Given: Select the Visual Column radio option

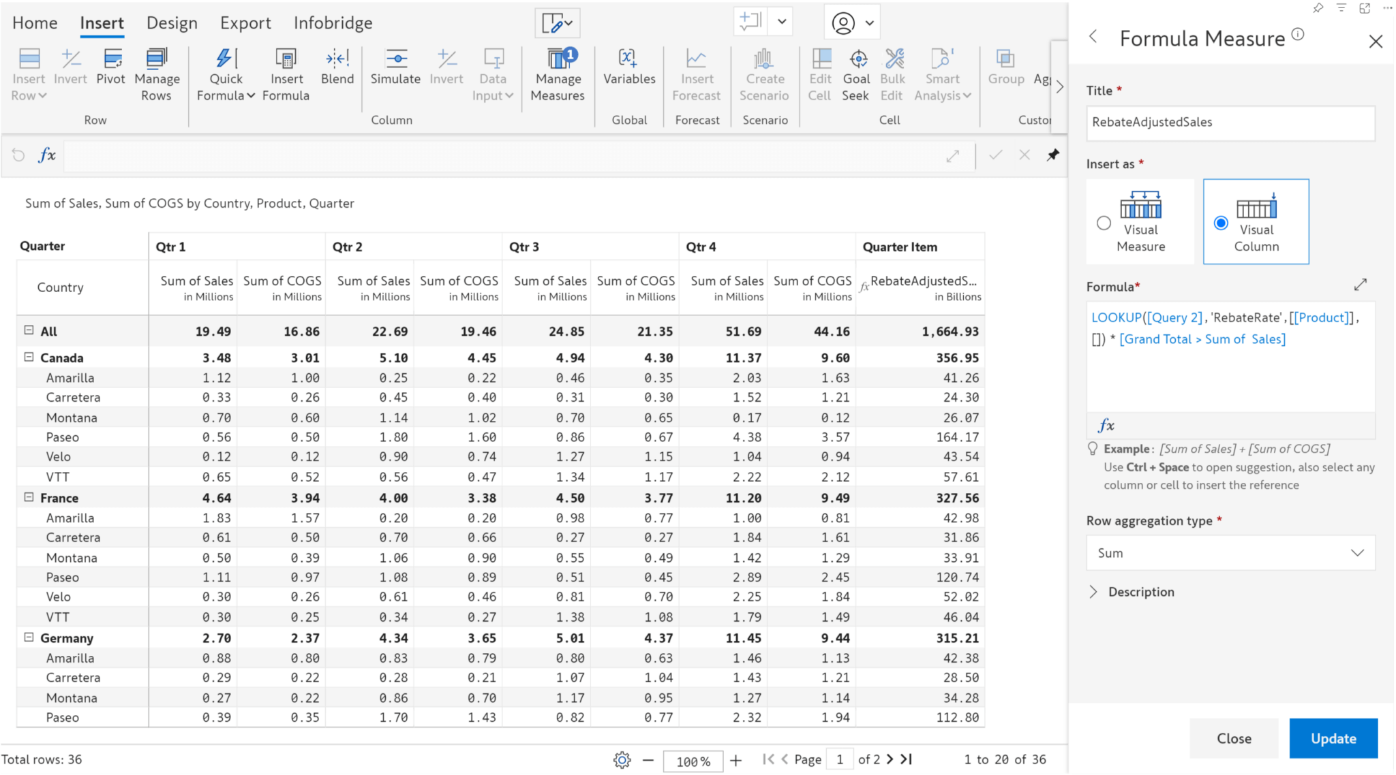Looking at the screenshot, I should (x=1221, y=223).
